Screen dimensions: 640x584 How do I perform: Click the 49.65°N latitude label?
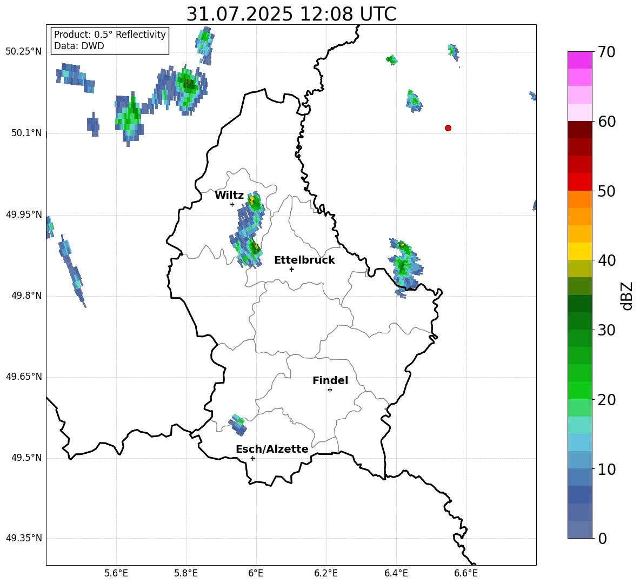[x=24, y=377]
